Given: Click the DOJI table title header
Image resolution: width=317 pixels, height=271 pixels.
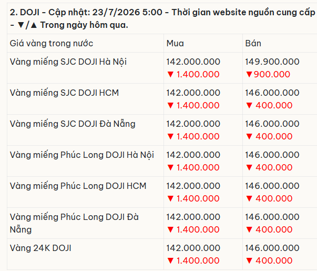Looking at the screenshot, I should (x=162, y=18).
